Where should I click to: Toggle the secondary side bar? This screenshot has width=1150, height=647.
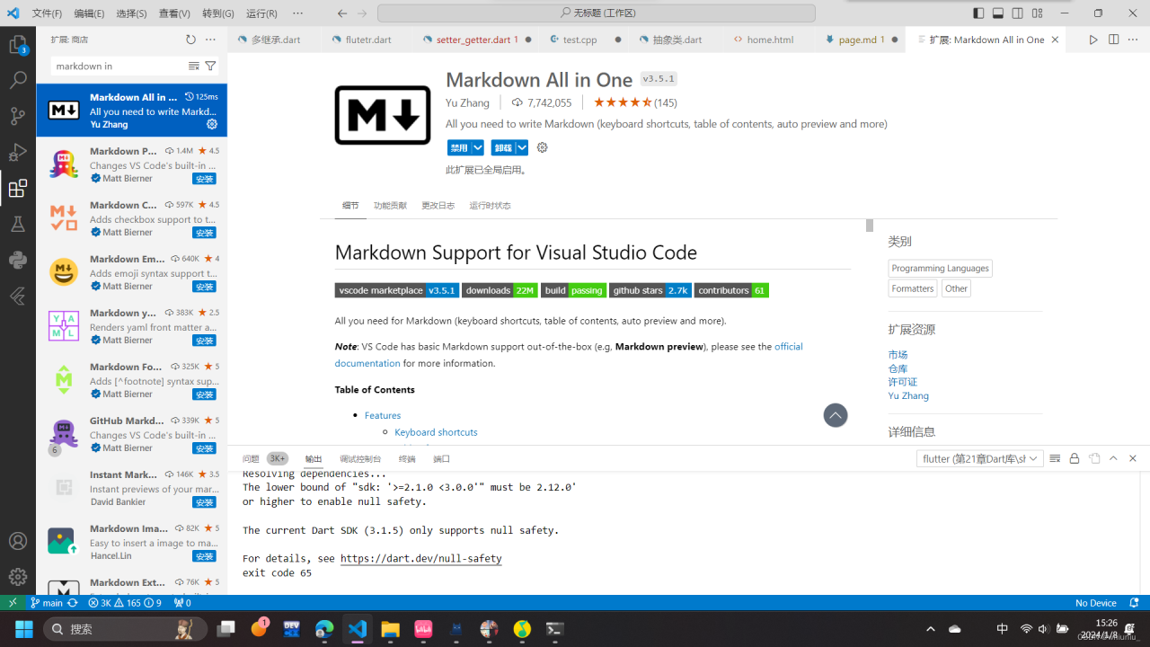coord(1018,13)
